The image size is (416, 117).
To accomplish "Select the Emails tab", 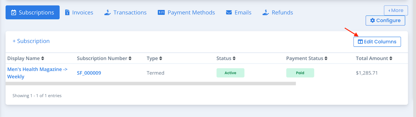I will 239,12.
